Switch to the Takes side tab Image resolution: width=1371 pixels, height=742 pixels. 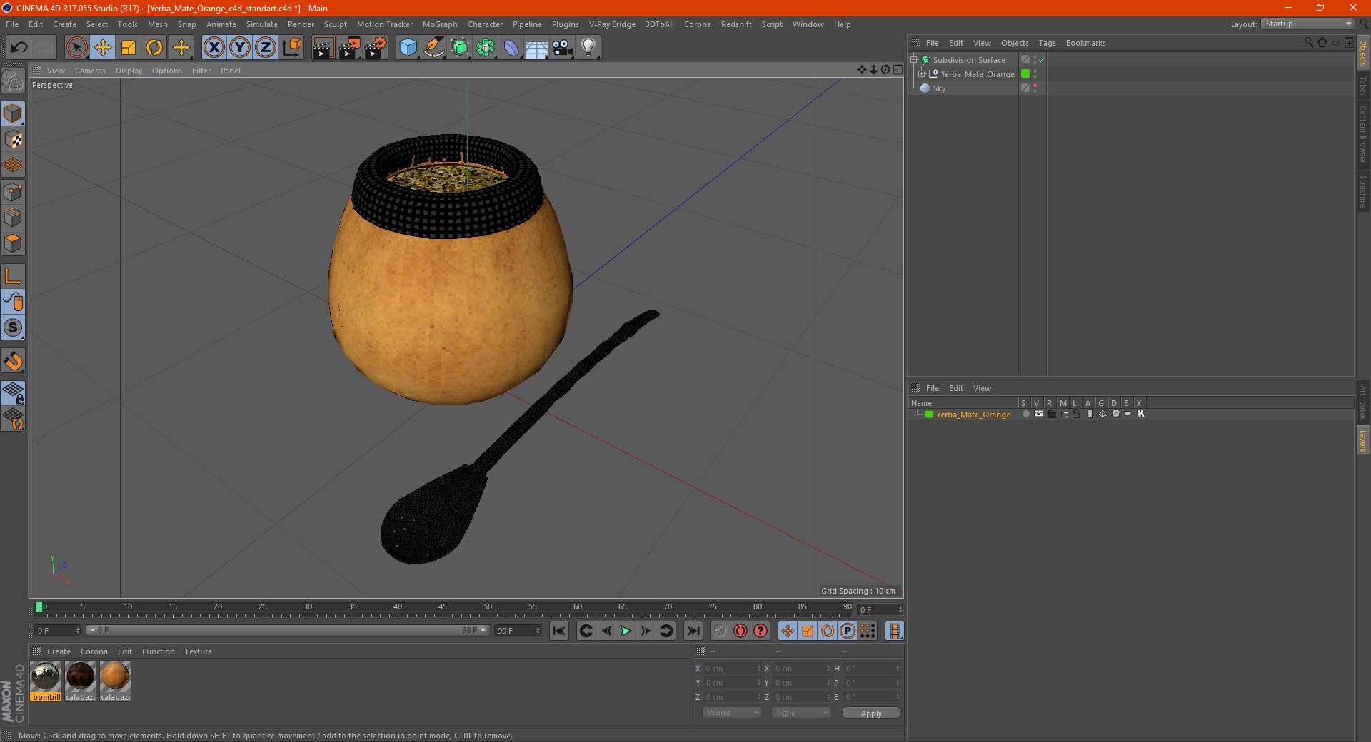1362,86
